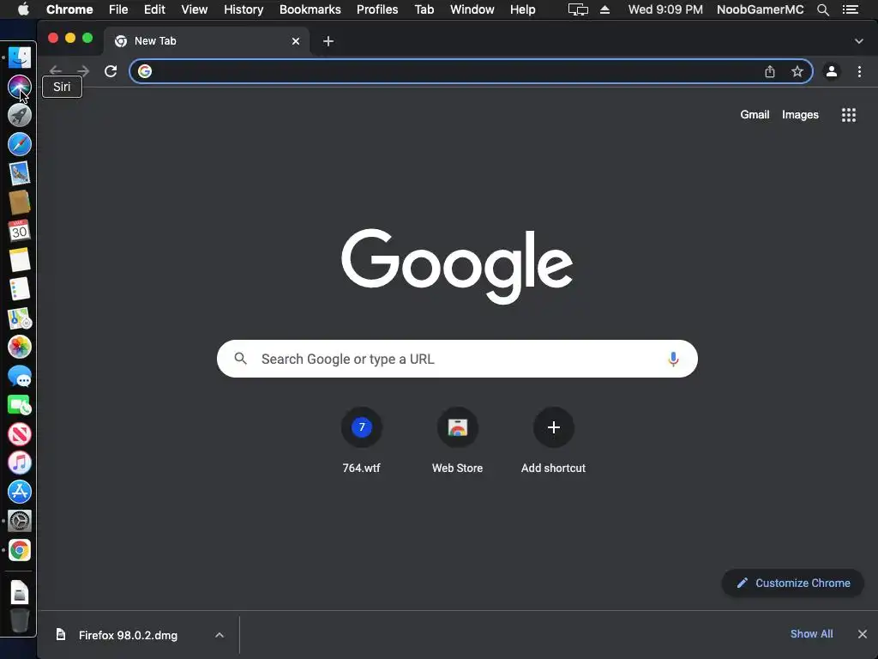This screenshot has height=659, width=878.
Task: Reload the page with the refresh icon
Action: (111, 71)
